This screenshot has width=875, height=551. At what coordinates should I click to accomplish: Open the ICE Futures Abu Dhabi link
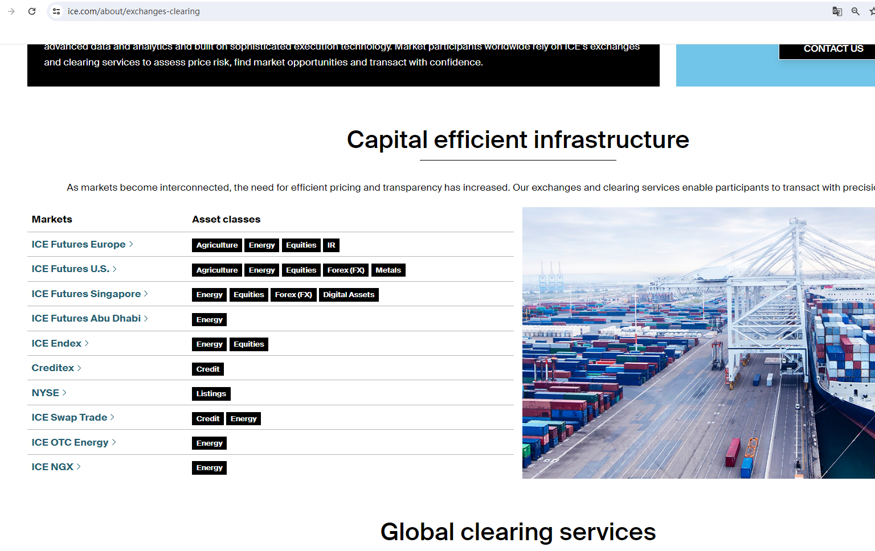coord(86,318)
